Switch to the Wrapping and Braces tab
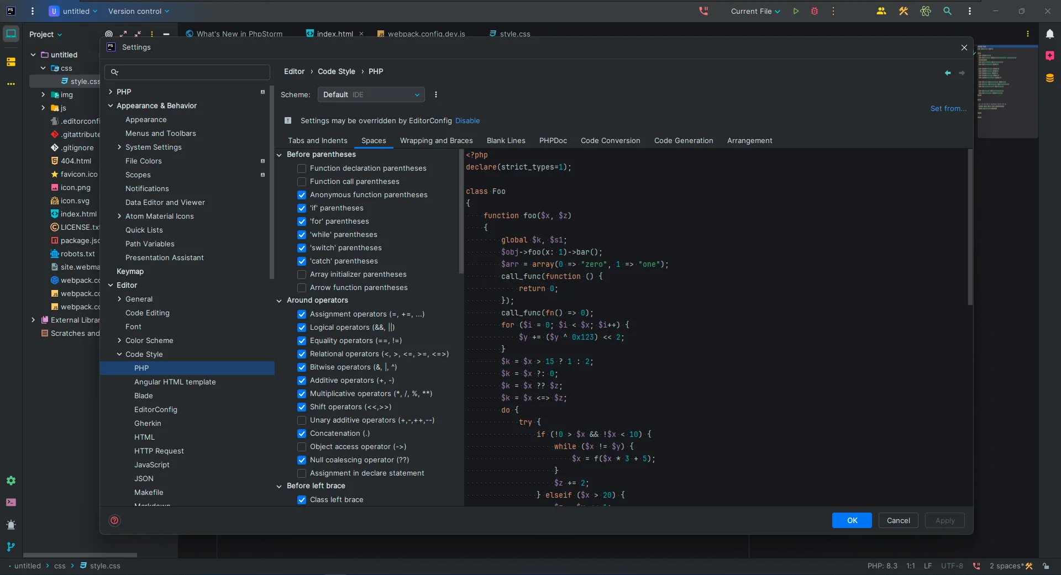Screen dimensions: 1061x575 (x=436, y=141)
